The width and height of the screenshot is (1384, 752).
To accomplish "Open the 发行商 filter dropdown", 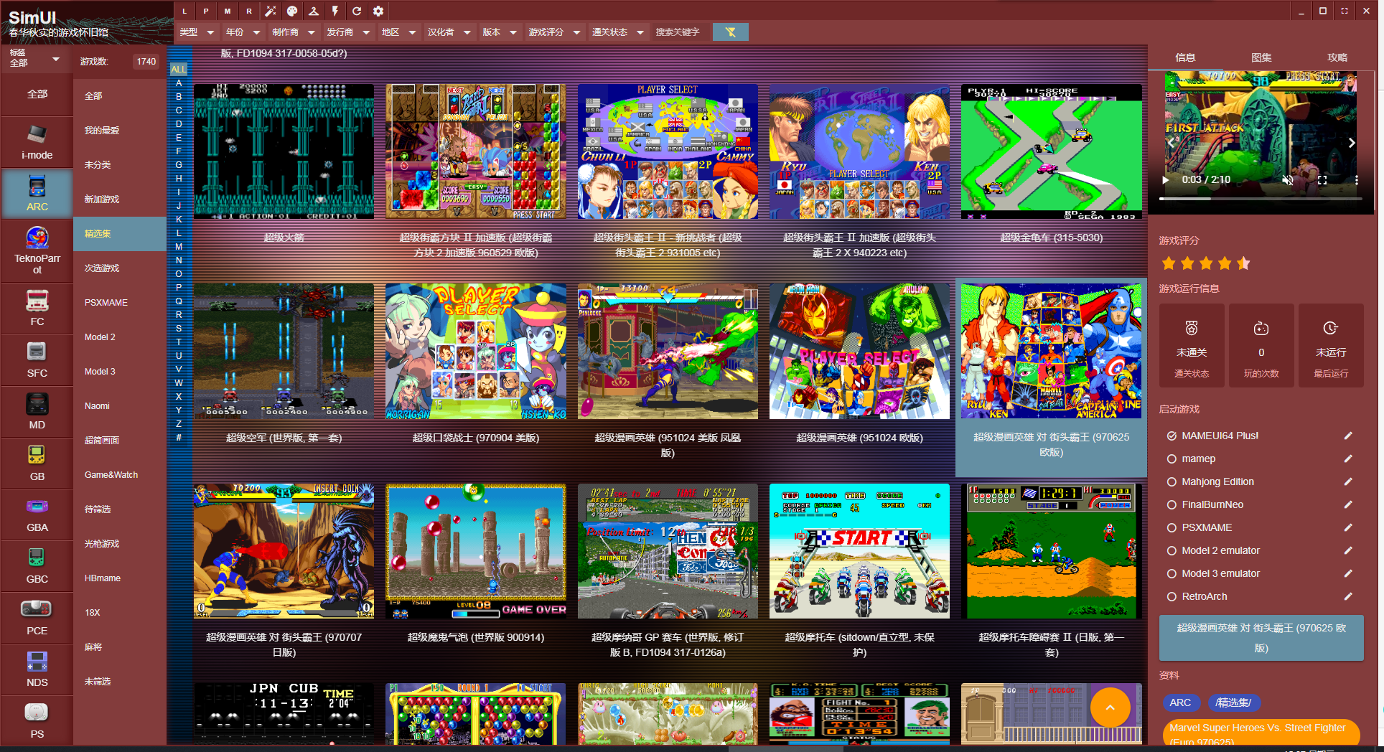I will tap(348, 32).
